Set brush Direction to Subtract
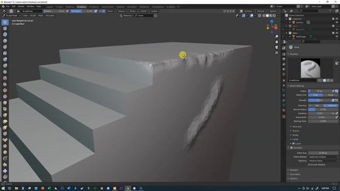 330,105
